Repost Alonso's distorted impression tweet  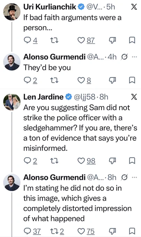[x=57, y=231]
